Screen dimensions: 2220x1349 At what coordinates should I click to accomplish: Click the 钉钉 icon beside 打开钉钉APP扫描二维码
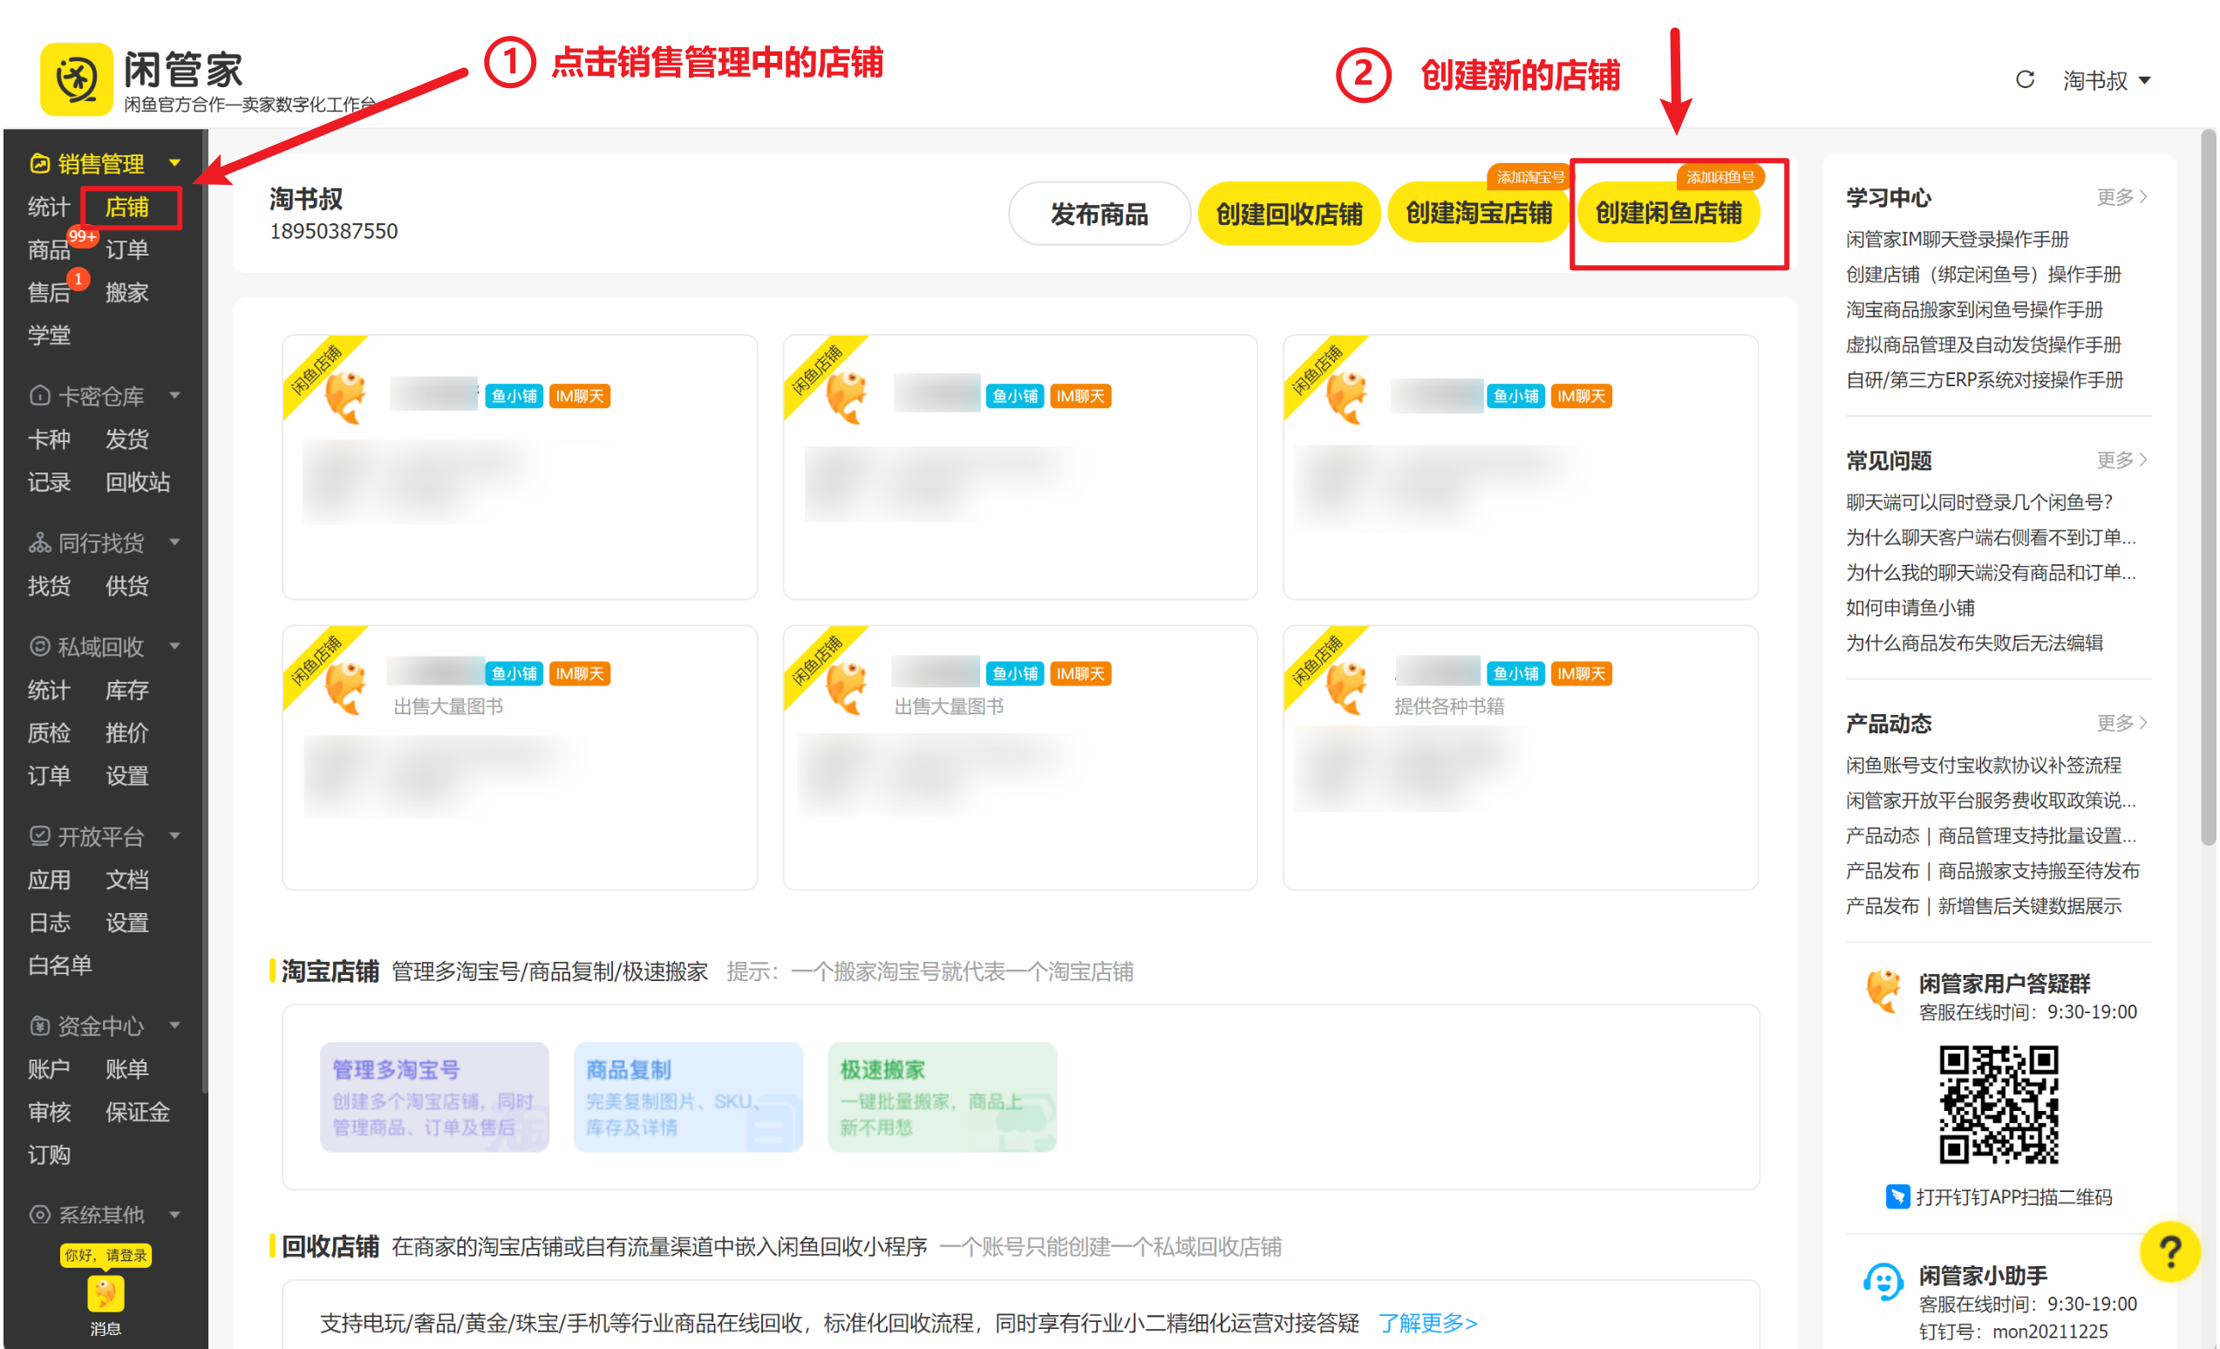coord(1897,1196)
